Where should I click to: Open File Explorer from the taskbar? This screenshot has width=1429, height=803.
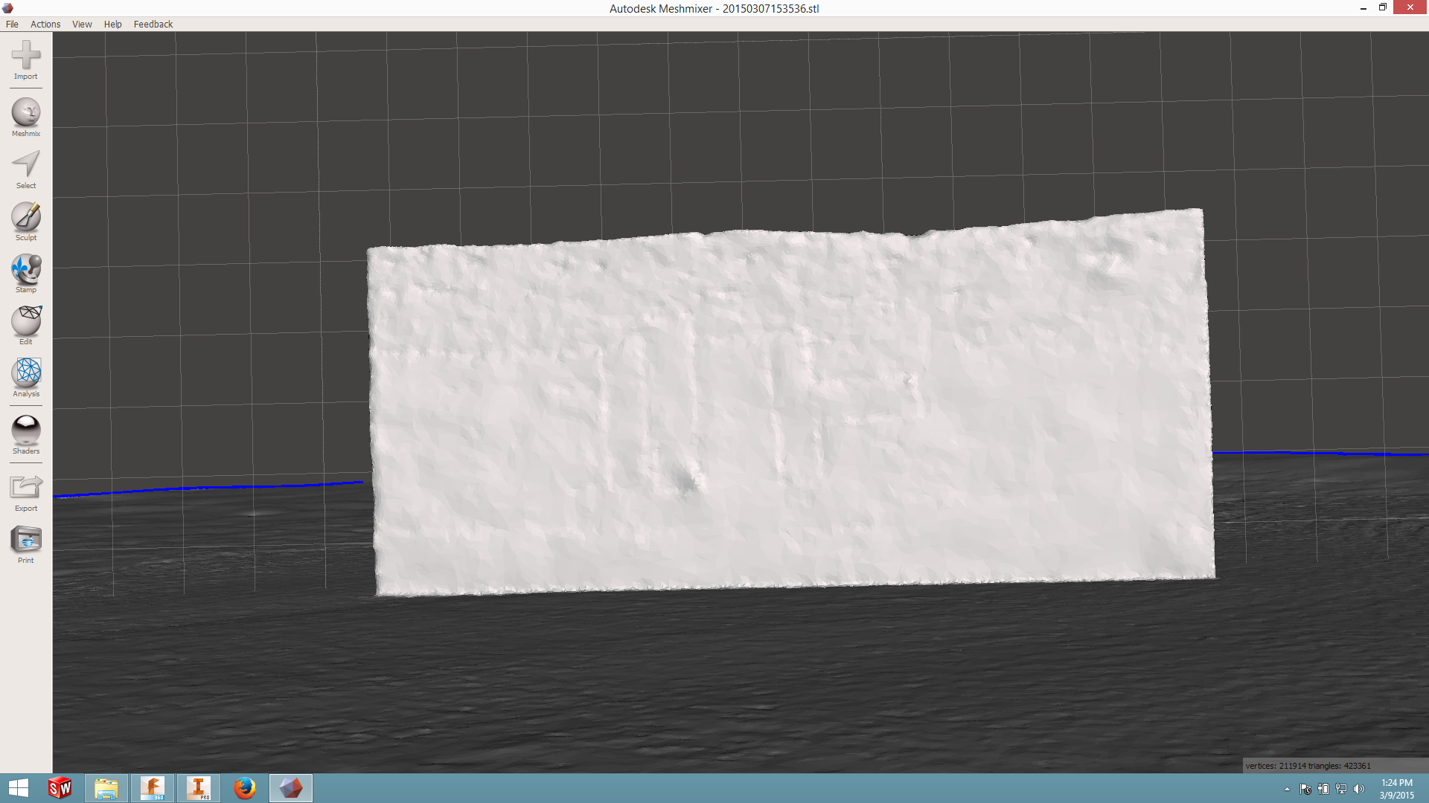tap(106, 788)
